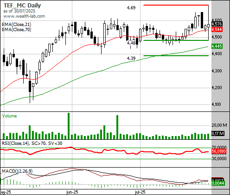Image resolution: width=230 pixels, height=195 pixels.
Task: Click the green 4,445 EMA value tag
Action: (x=217, y=46)
